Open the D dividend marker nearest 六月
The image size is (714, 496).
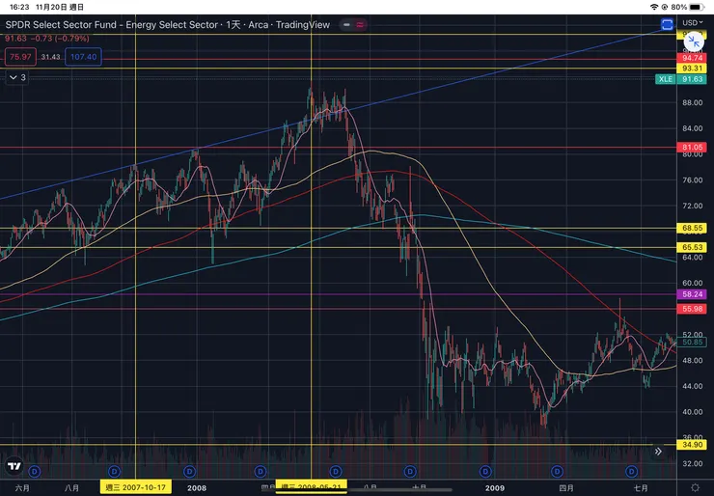(x=35, y=472)
